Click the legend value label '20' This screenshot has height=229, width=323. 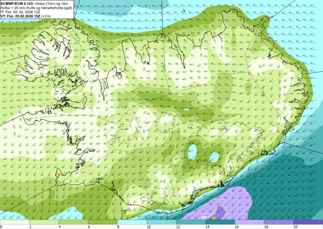pos(296,227)
